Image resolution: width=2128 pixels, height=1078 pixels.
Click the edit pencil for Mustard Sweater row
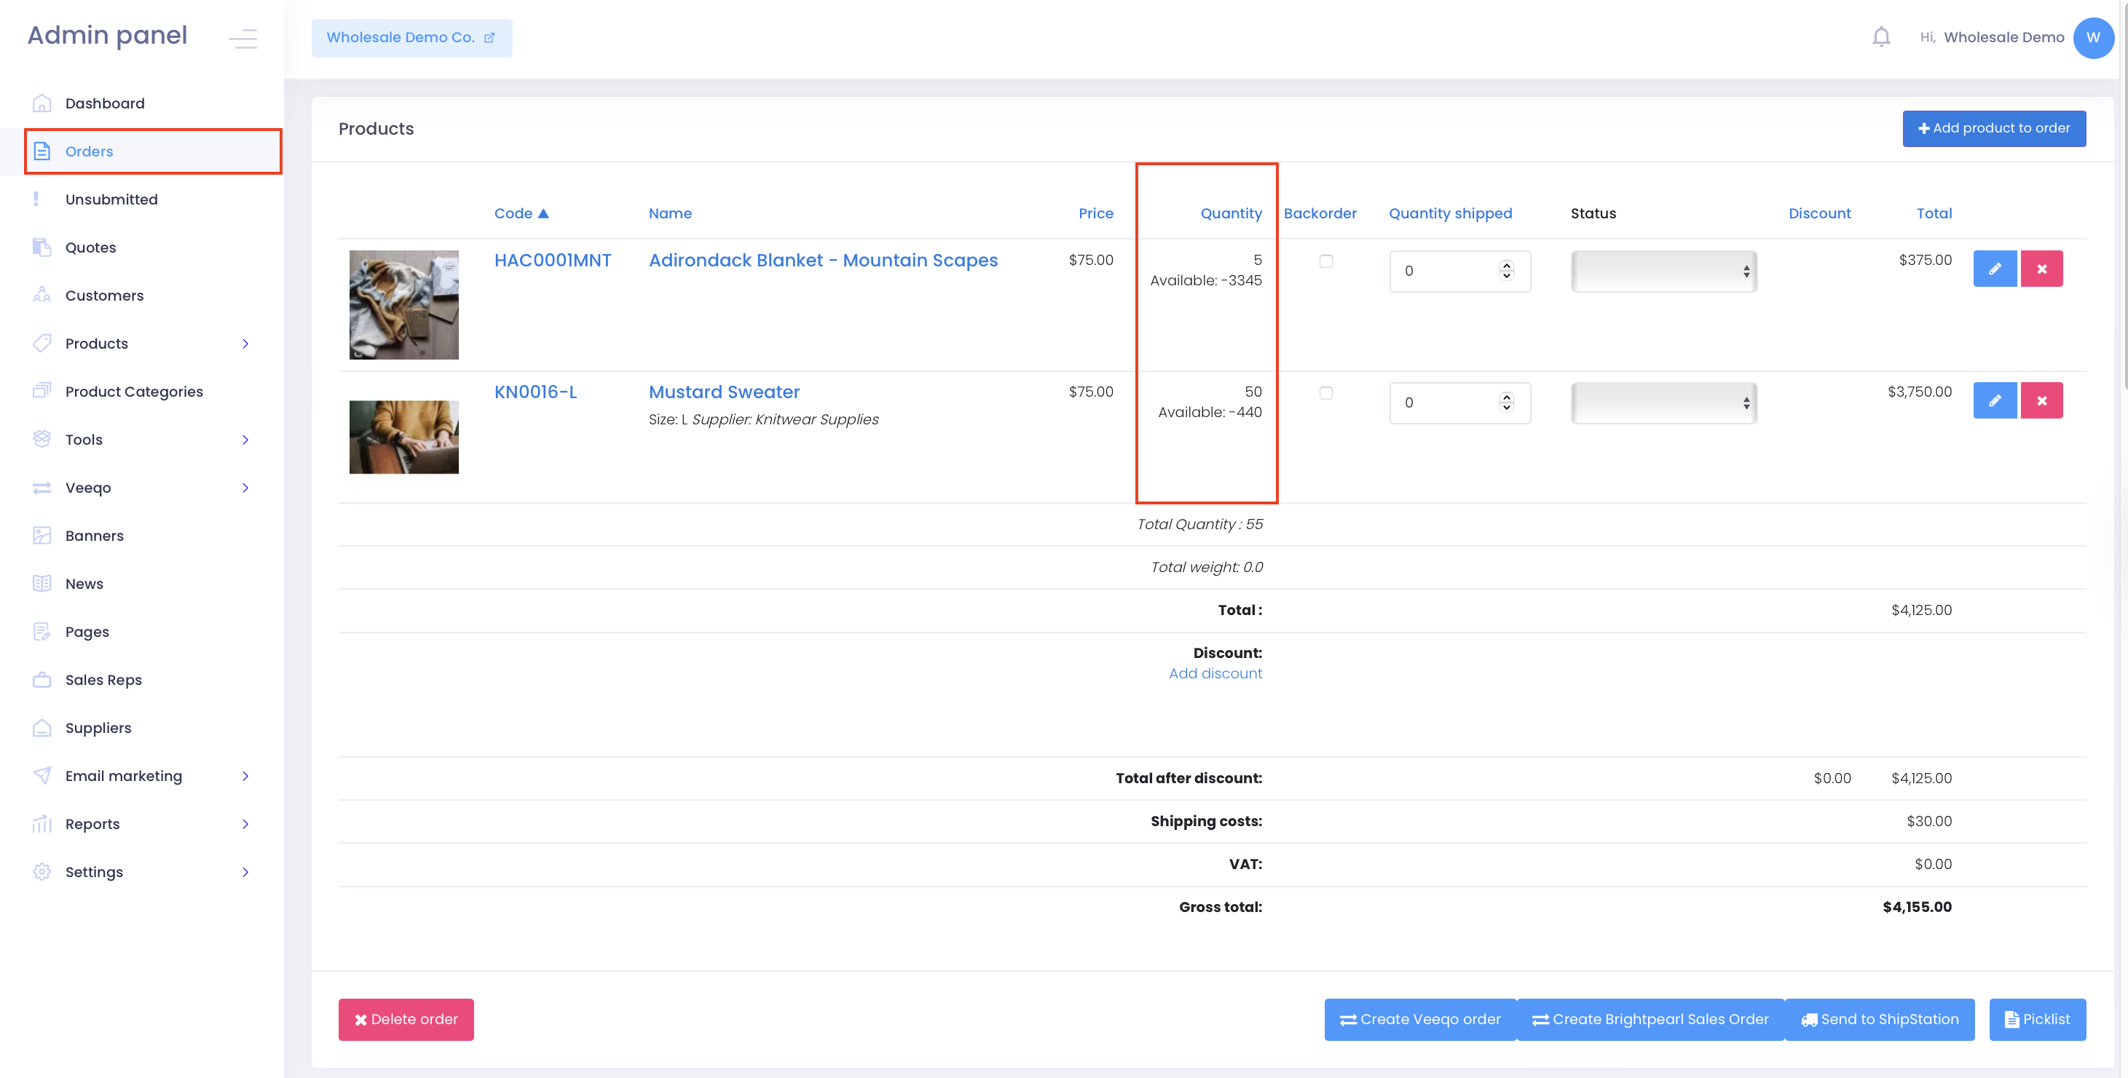tap(1994, 401)
